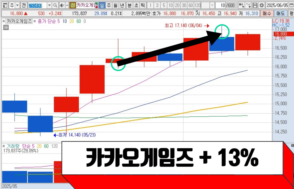The height and width of the screenshot is (189, 294).
Task: Click the floppy disk save icon
Action: tap(255, 5)
